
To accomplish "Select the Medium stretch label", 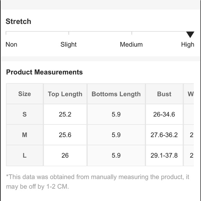I will point(131,45).
